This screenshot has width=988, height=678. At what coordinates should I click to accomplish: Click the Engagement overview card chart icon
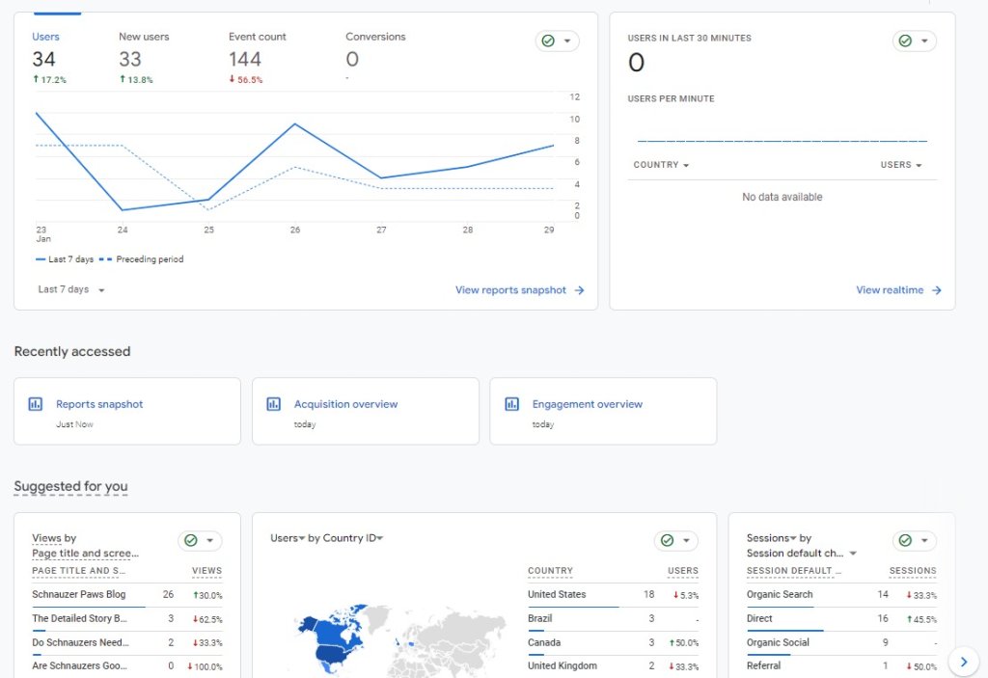pyautogui.click(x=511, y=404)
